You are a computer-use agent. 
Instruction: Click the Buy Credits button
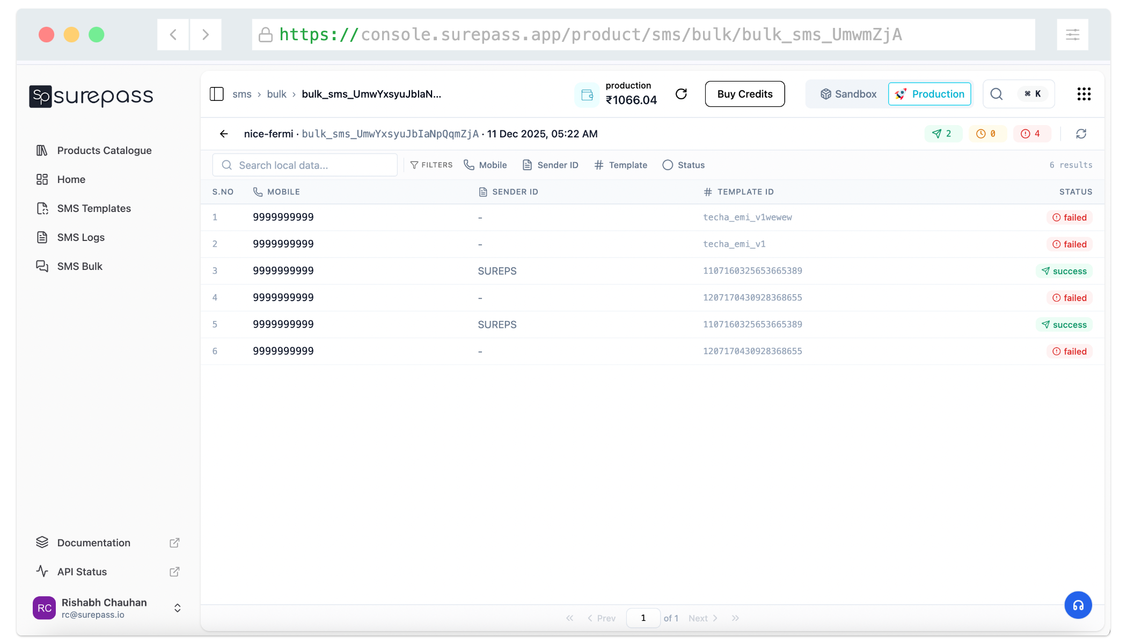point(744,94)
